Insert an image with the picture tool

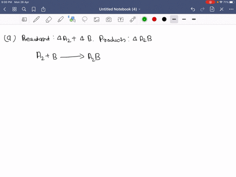click(96, 20)
